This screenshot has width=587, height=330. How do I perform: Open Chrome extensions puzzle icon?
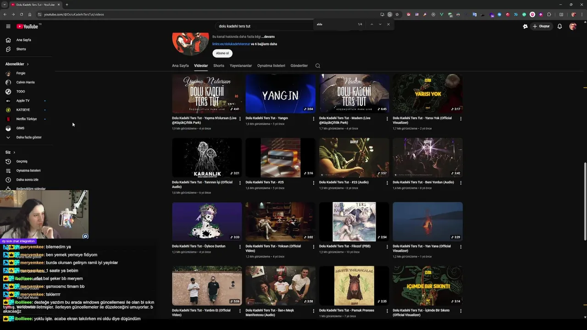click(549, 14)
